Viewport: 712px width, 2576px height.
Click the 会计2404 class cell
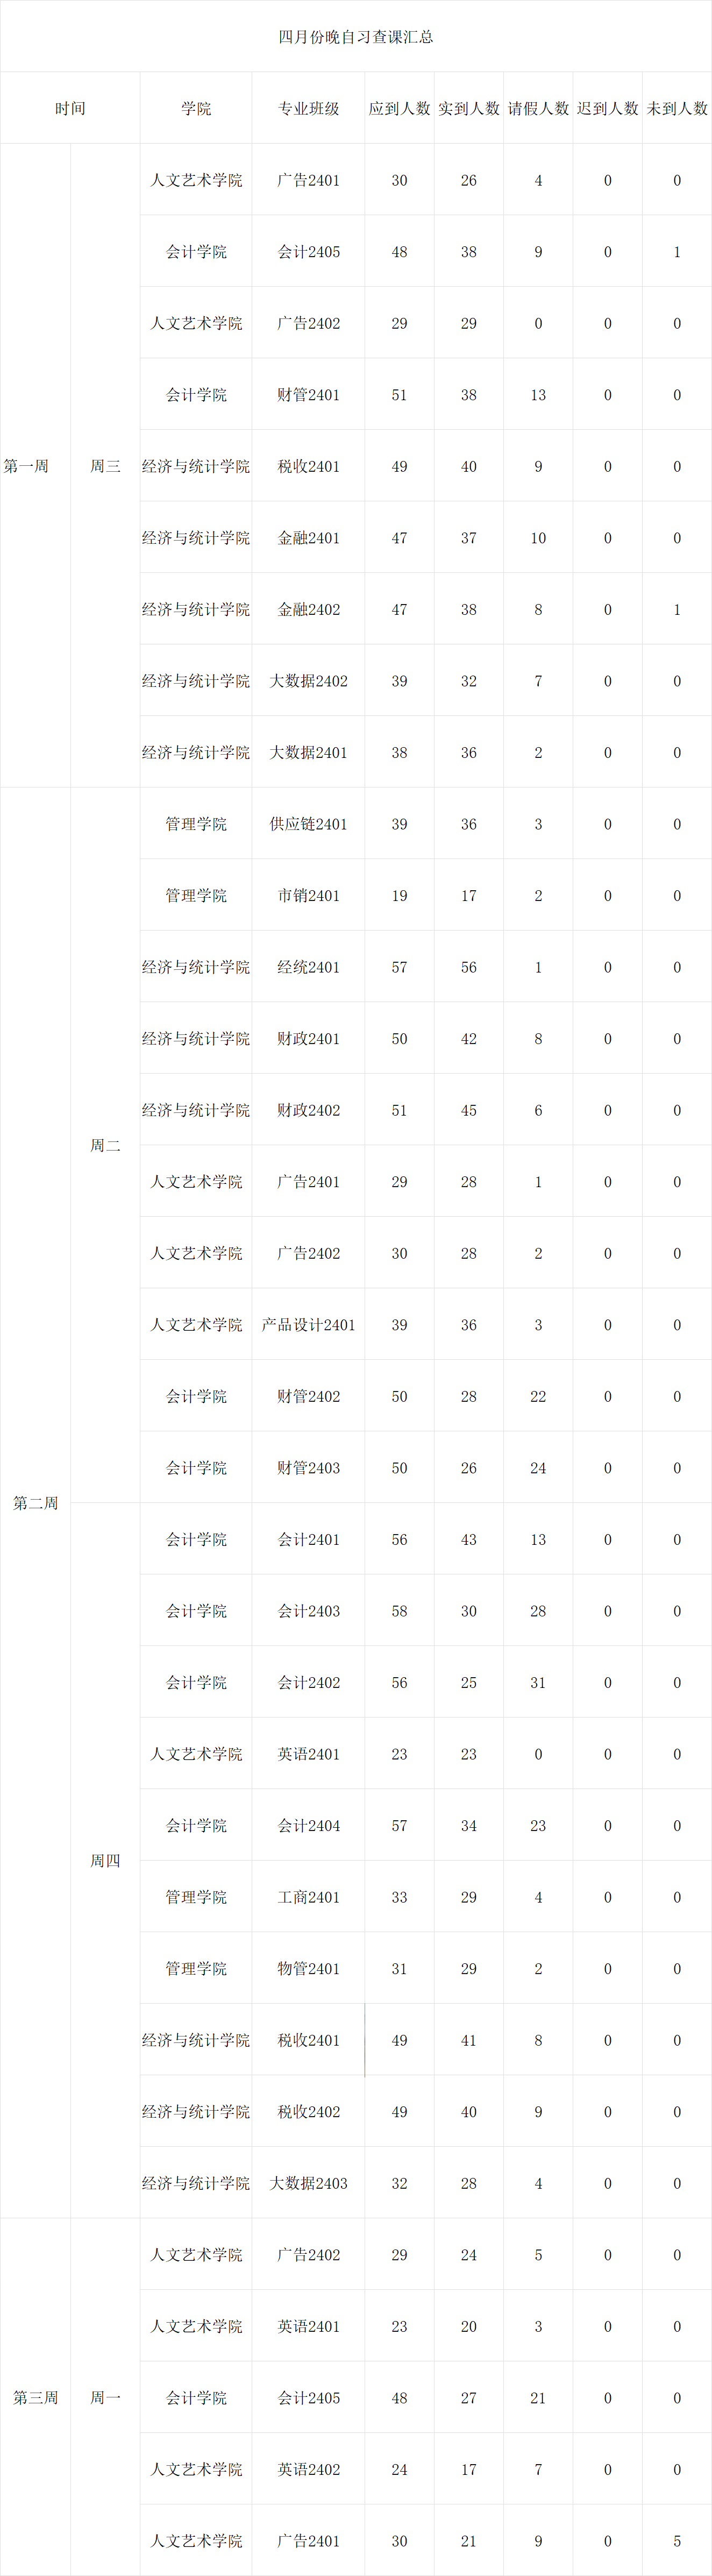pyautogui.click(x=309, y=1826)
